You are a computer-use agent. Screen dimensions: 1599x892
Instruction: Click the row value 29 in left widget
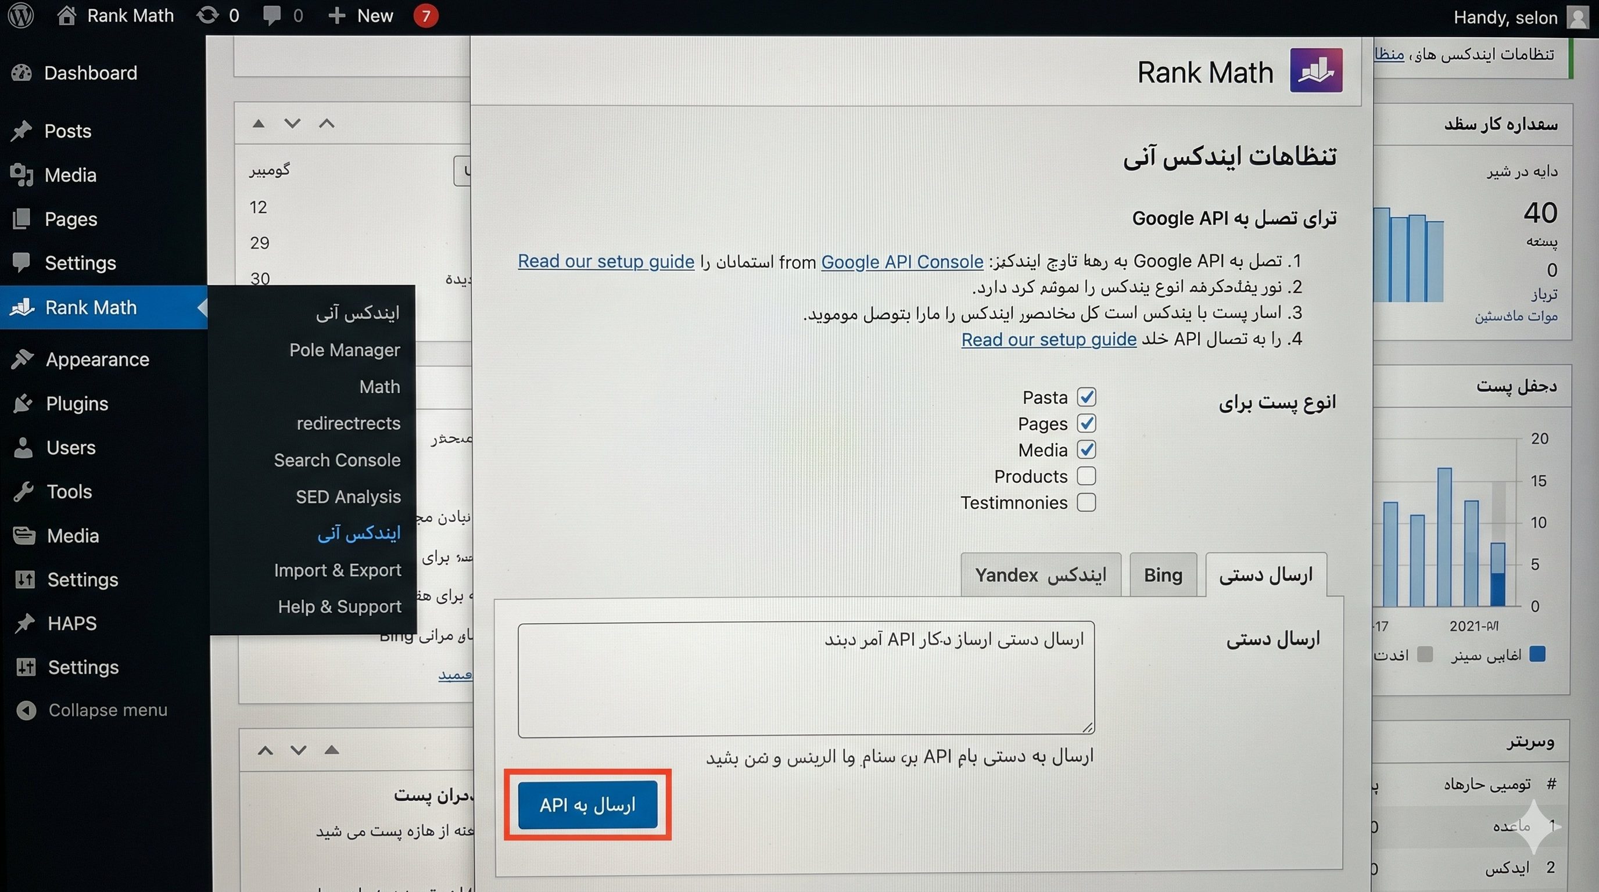tap(260, 243)
